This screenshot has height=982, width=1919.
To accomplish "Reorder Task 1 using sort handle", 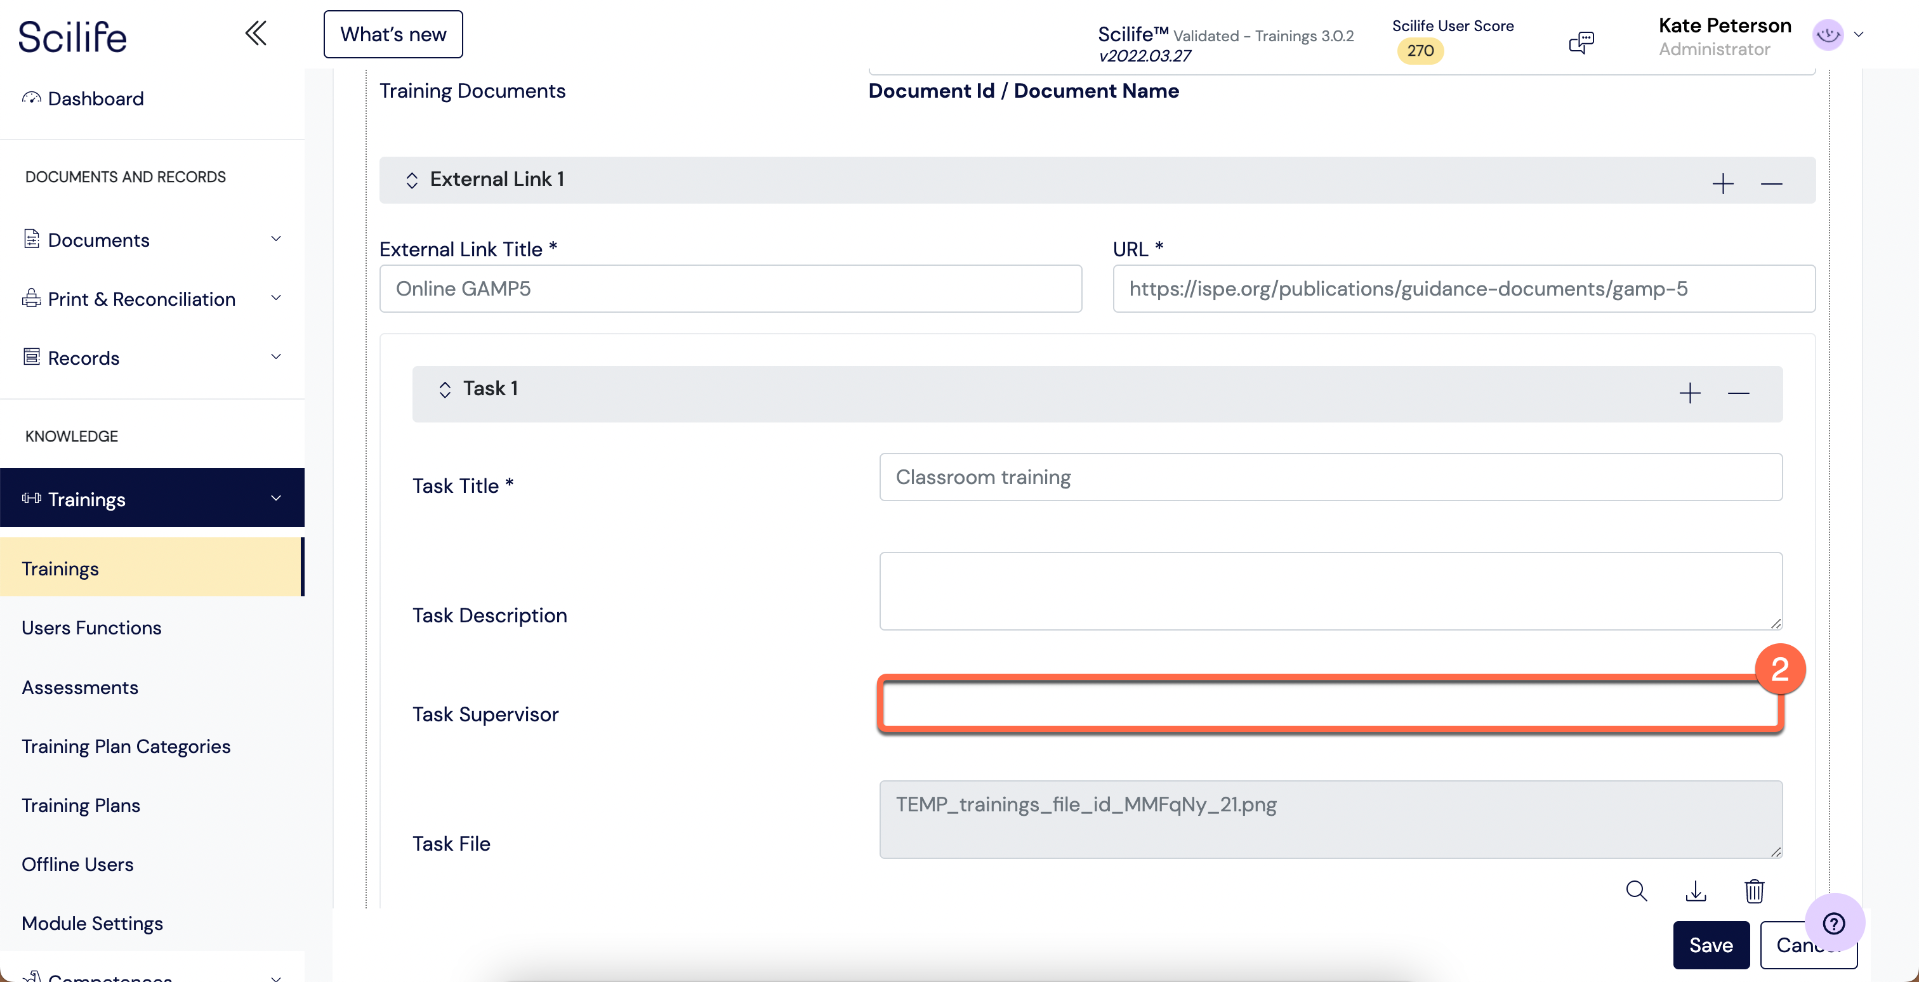I will [x=445, y=390].
